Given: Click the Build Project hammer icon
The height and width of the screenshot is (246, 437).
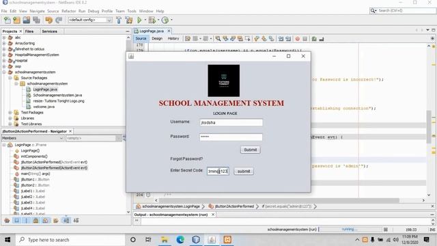Looking at the screenshot, I should click(x=119, y=20).
